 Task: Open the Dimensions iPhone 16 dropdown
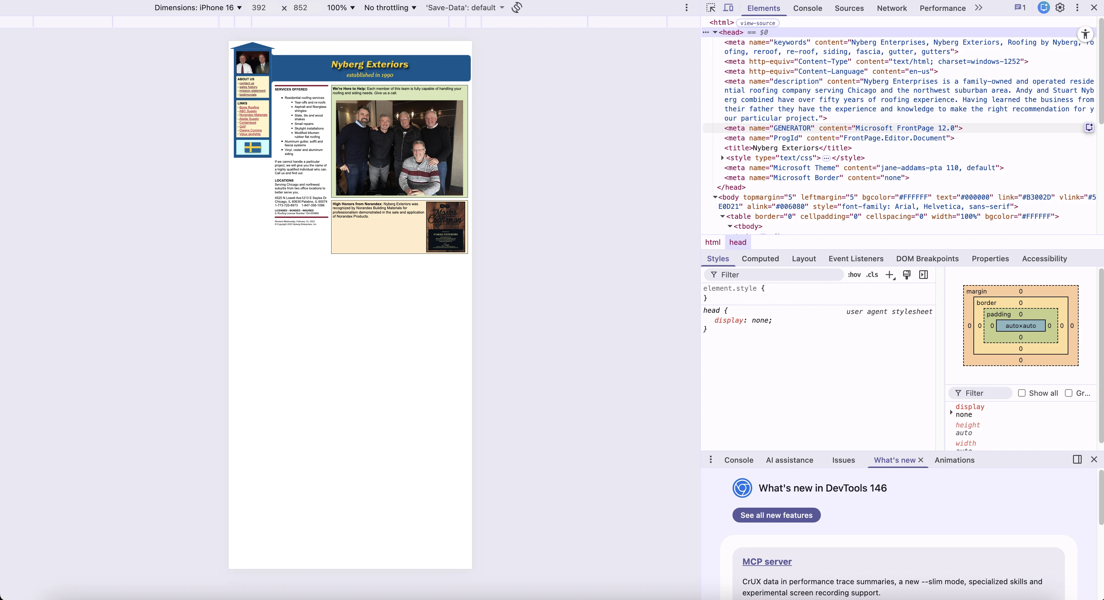(198, 8)
